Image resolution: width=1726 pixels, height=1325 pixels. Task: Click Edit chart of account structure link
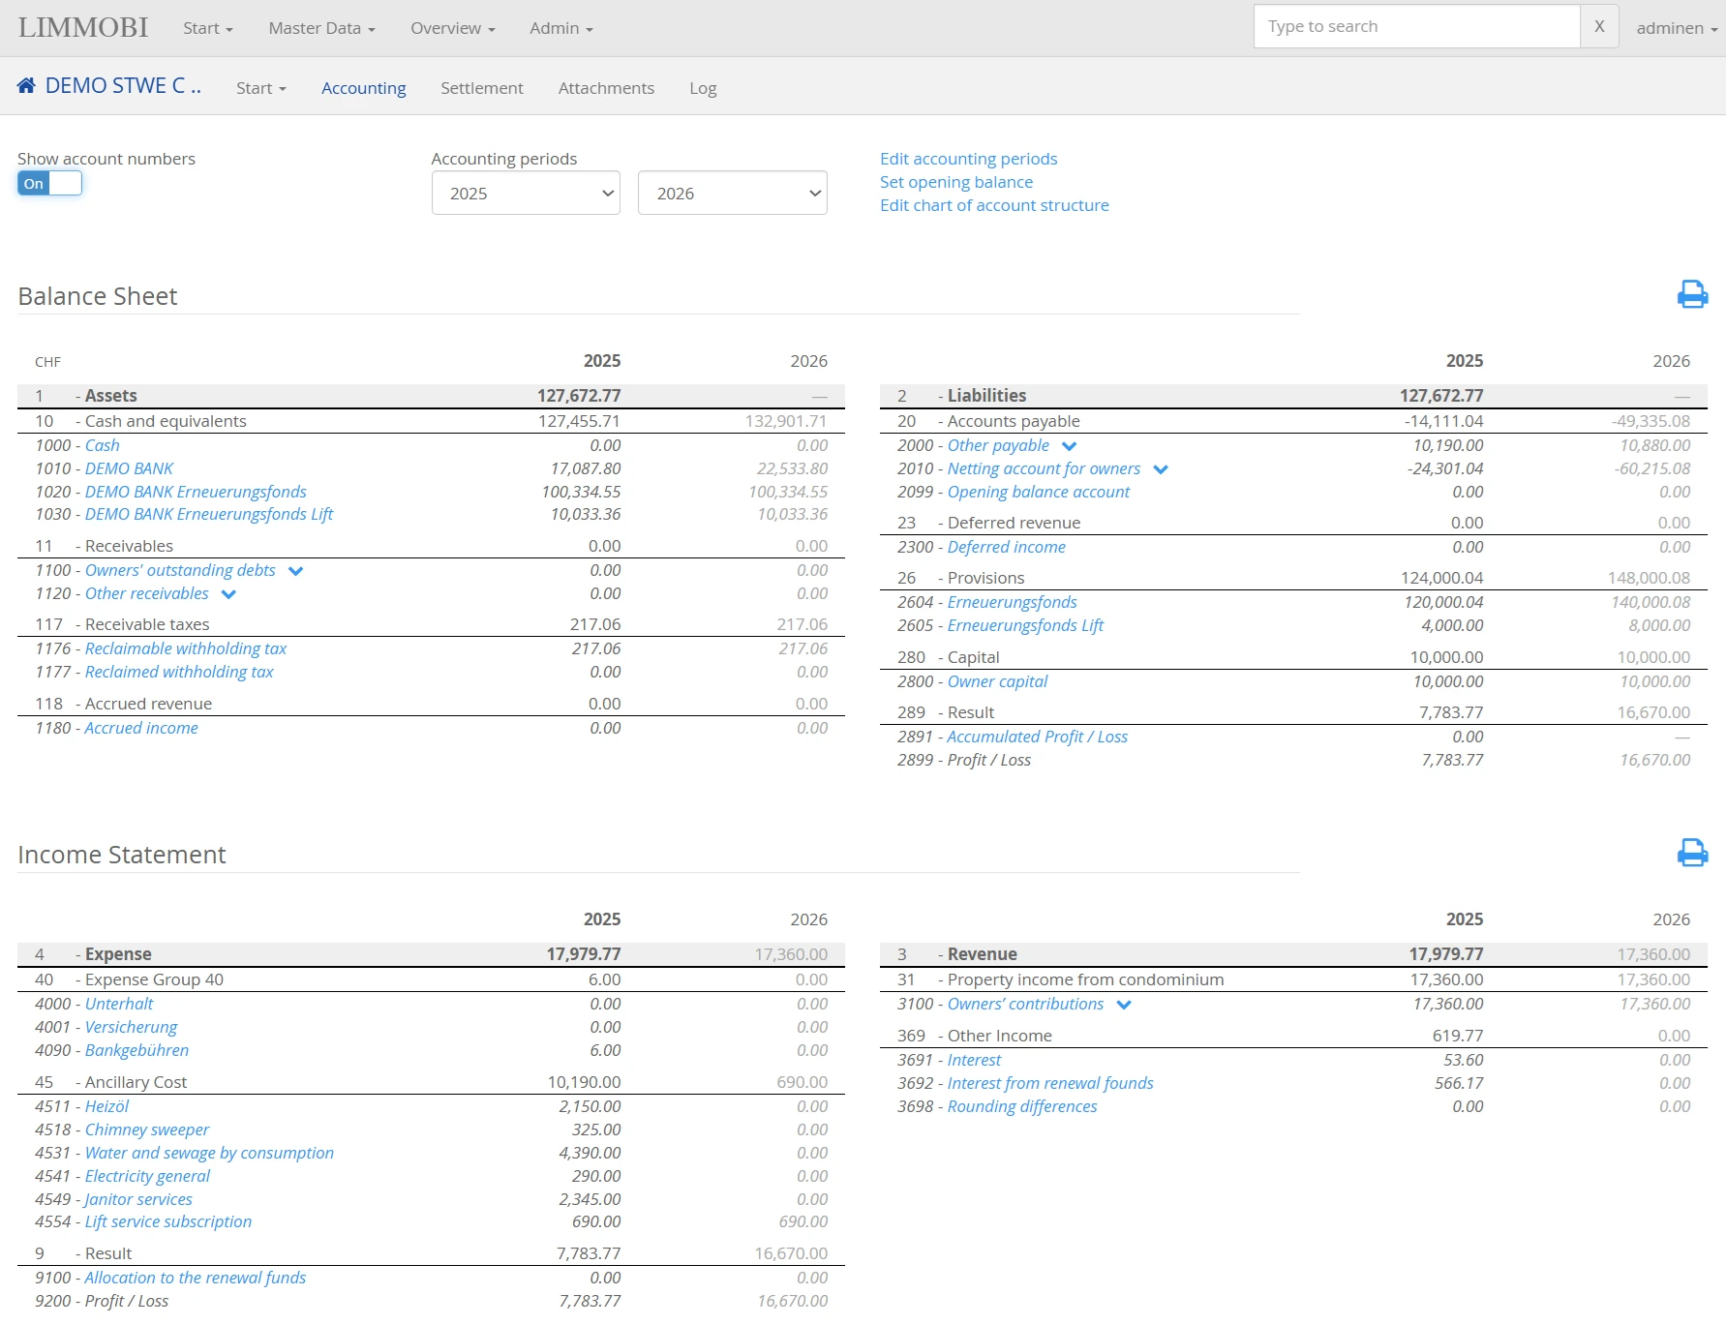pyautogui.click(x=994, y=205)
